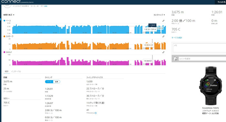The image size is (226, 122).
Task: Switch to the インターバル tab
Action: pos(16,71)
